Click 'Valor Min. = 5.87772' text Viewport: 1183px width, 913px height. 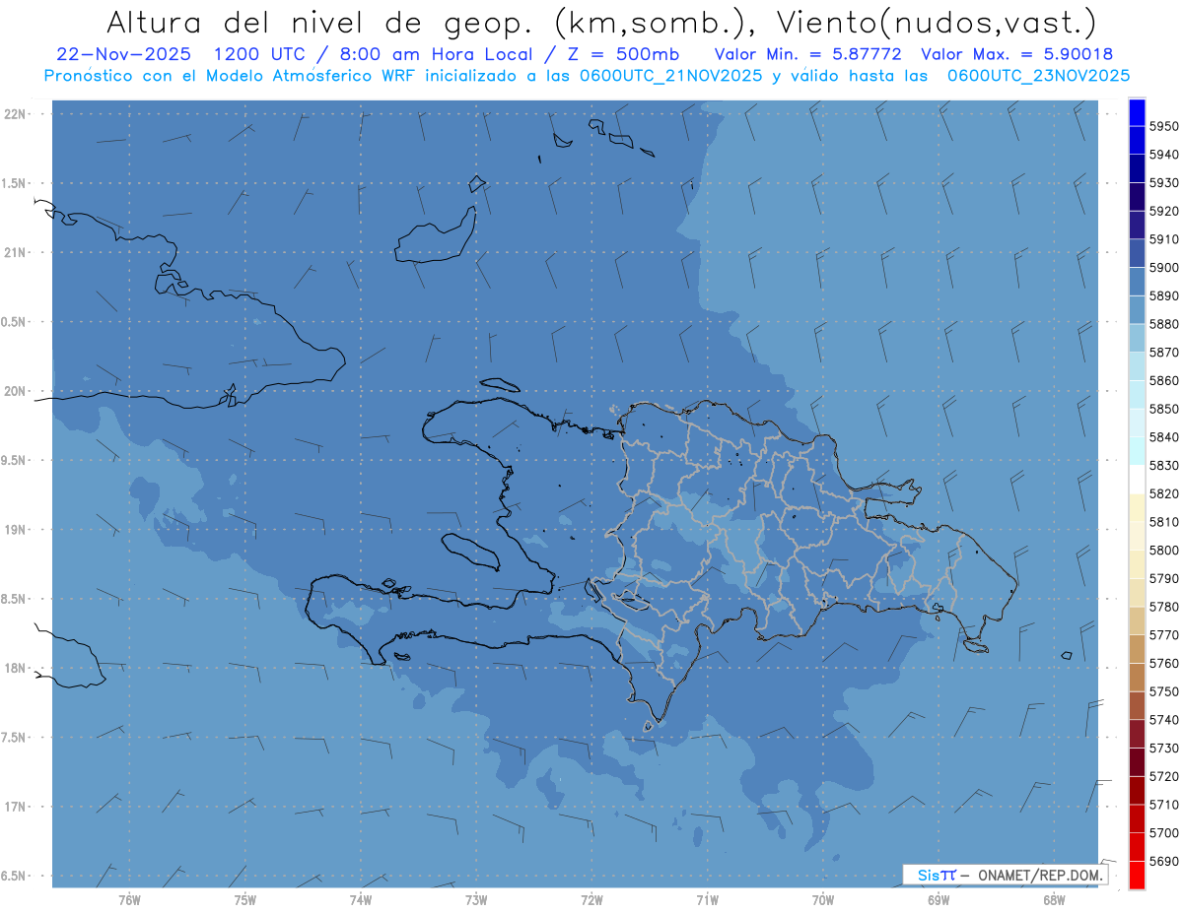[807, 54]
